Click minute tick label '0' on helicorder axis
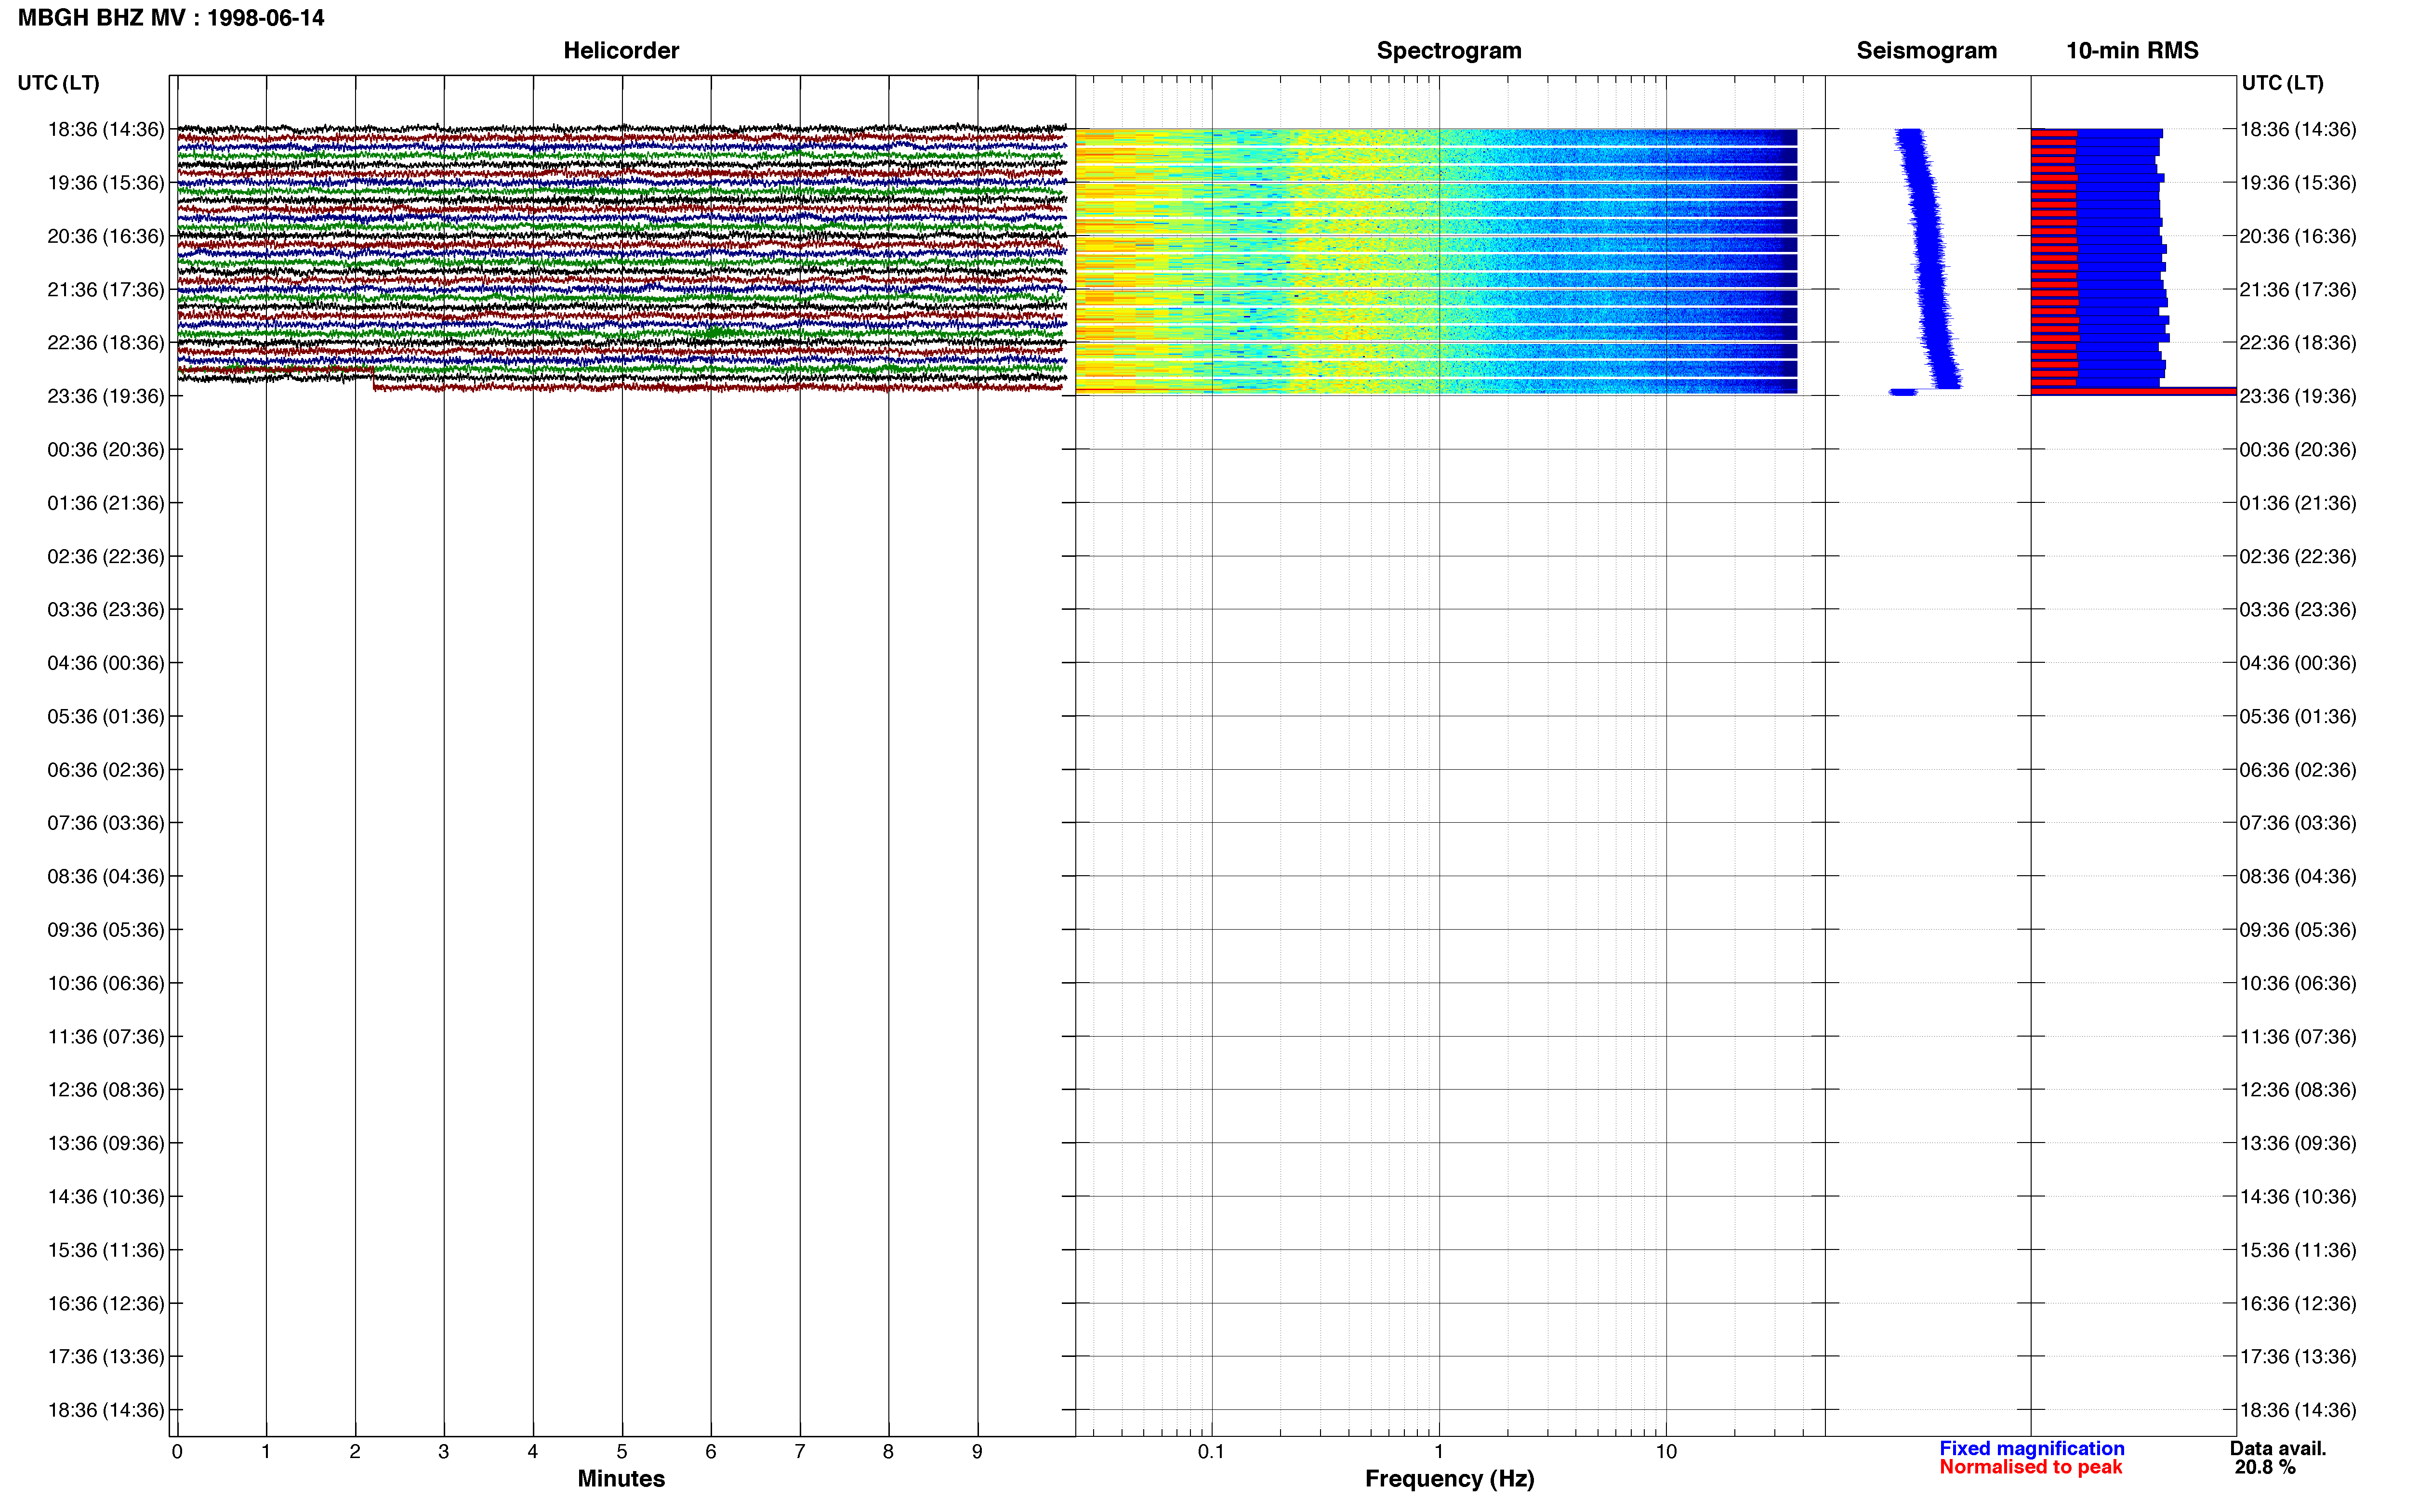 [x=177, y=1452]
